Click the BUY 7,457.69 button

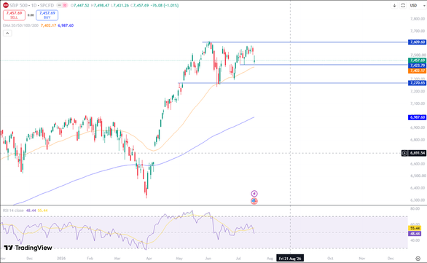click(47, 15)
